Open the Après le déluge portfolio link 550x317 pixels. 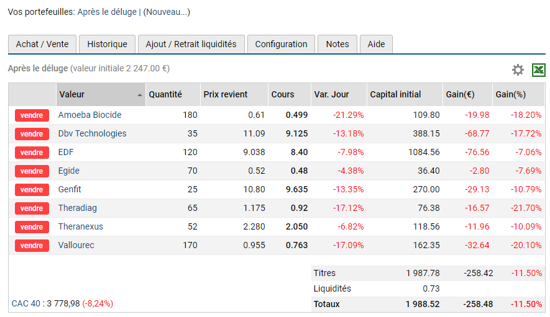[x=107, y=12]
